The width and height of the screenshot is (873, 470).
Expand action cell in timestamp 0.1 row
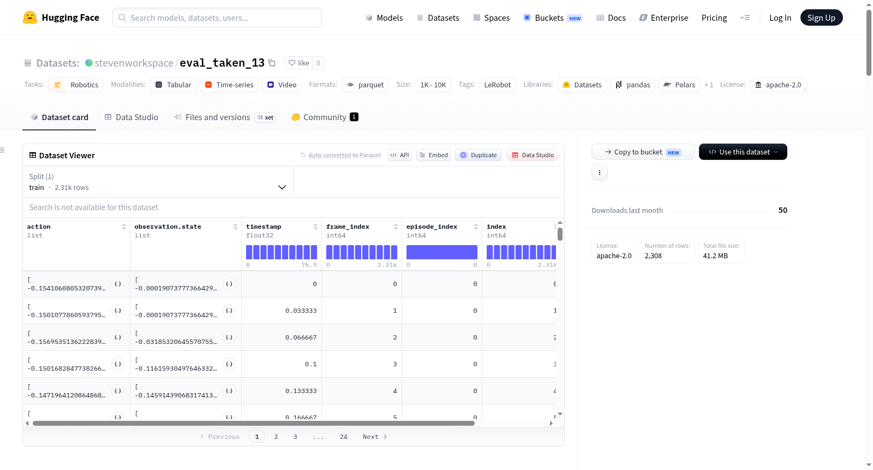[118, 364]
